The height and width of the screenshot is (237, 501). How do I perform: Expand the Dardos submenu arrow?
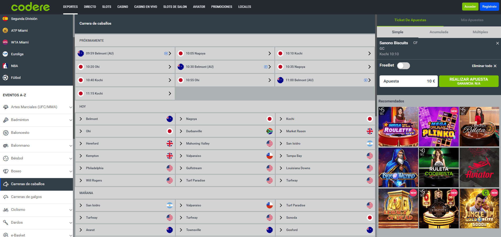coord(71,223)
